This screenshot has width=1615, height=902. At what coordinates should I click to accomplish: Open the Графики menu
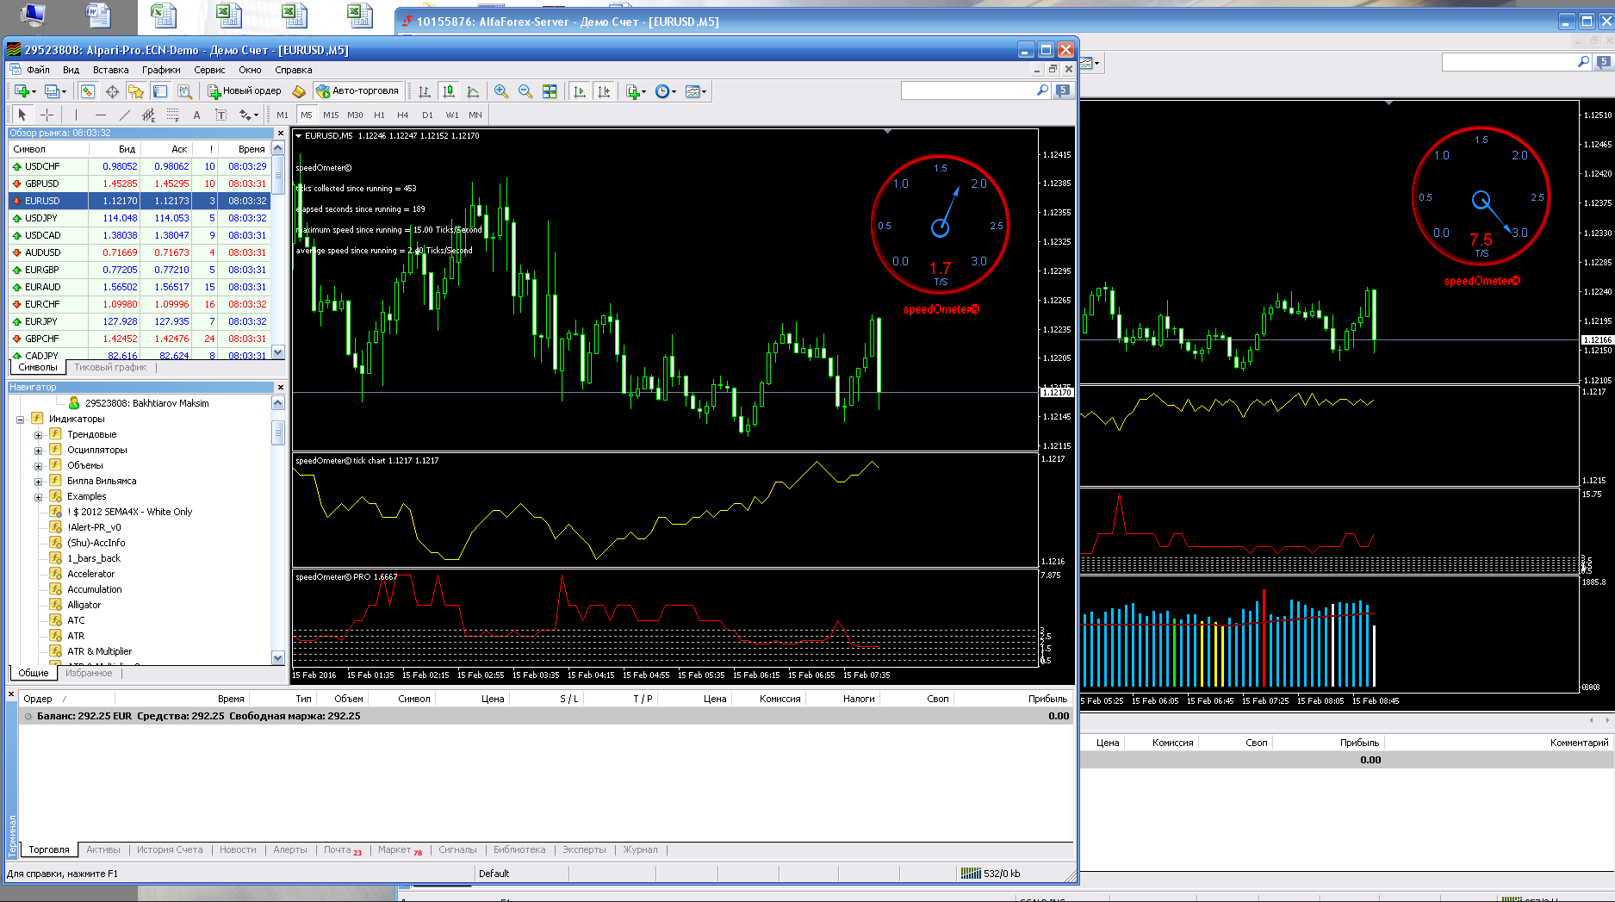tap(161, 70)
